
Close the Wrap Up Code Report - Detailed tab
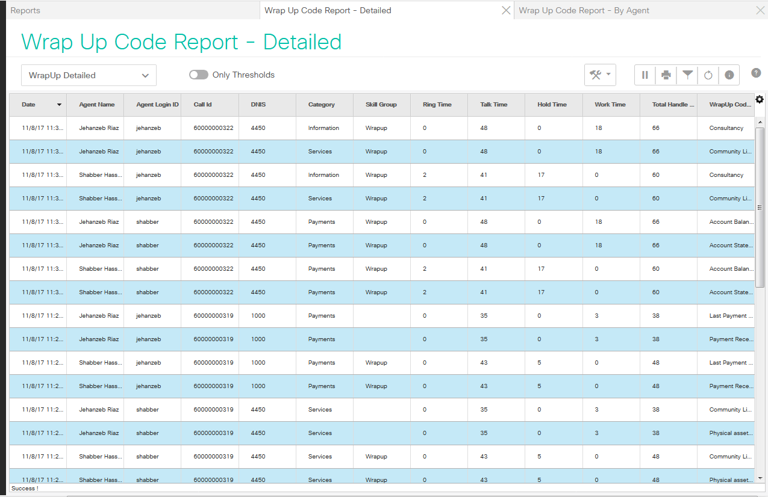click(x=506, y=10)
